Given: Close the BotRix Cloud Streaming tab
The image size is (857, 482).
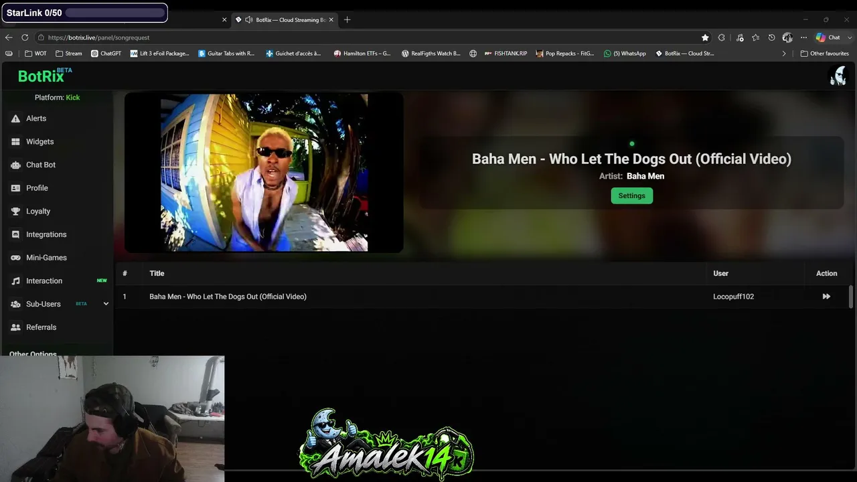Looking at the screenshot, I should coord(331,20).
